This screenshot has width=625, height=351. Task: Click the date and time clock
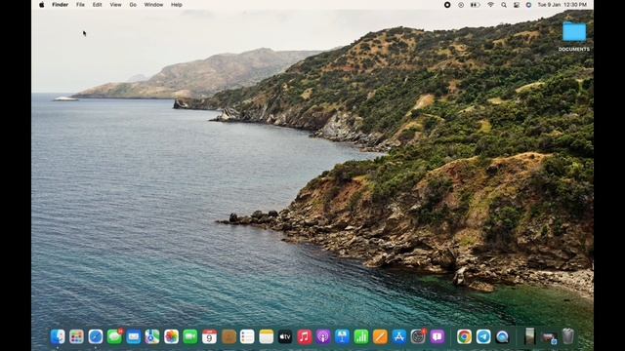coord(562,5)
